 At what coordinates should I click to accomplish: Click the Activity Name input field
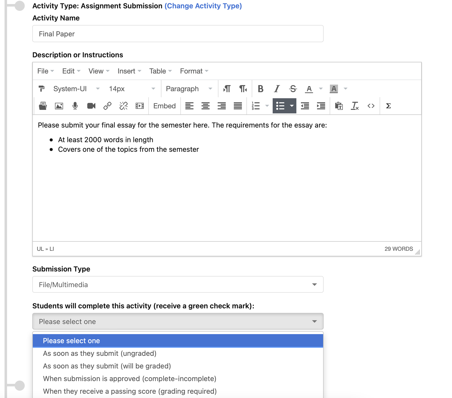(178, 34)
